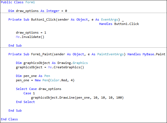
Task: Click the 'End Class' statement
Action: pyautogui.click(x=9, y=119)
